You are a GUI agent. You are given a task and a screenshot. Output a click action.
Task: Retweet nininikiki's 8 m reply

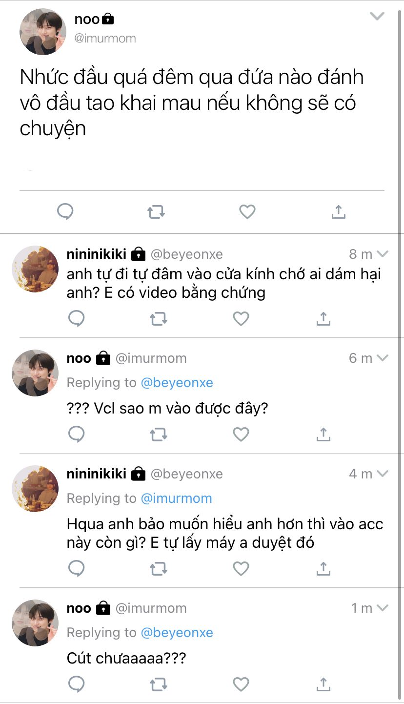point(158,319)
